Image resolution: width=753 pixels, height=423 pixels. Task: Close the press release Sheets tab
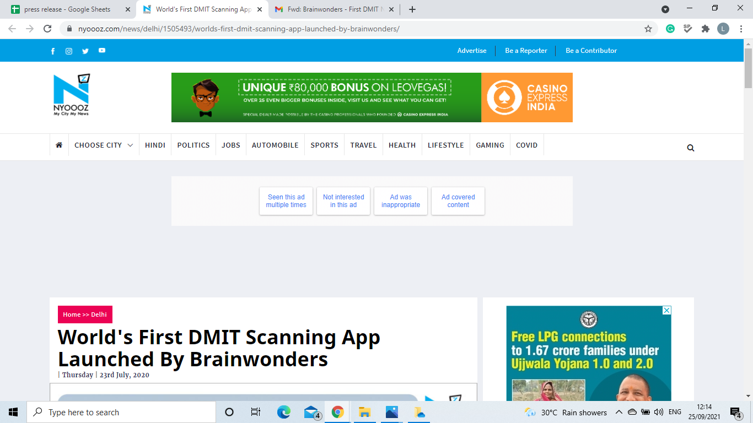[x=128, y=9]
